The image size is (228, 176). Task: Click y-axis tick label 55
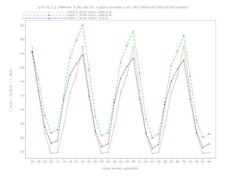pyautogui.click(x=22, y=53)
